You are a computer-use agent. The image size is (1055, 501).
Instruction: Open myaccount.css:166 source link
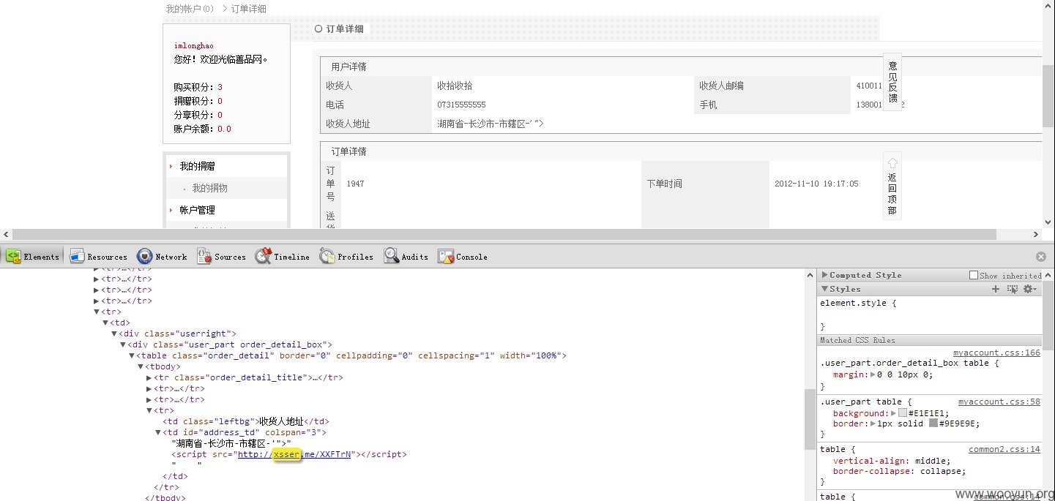(996, 353)
